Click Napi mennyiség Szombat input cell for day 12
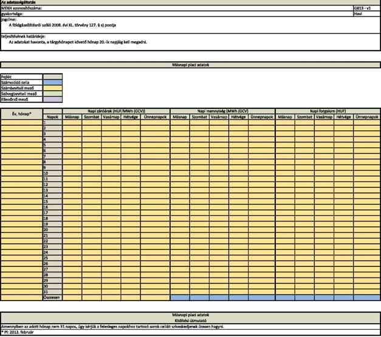The height and width of the screenshot is (337, 381). 199,184
